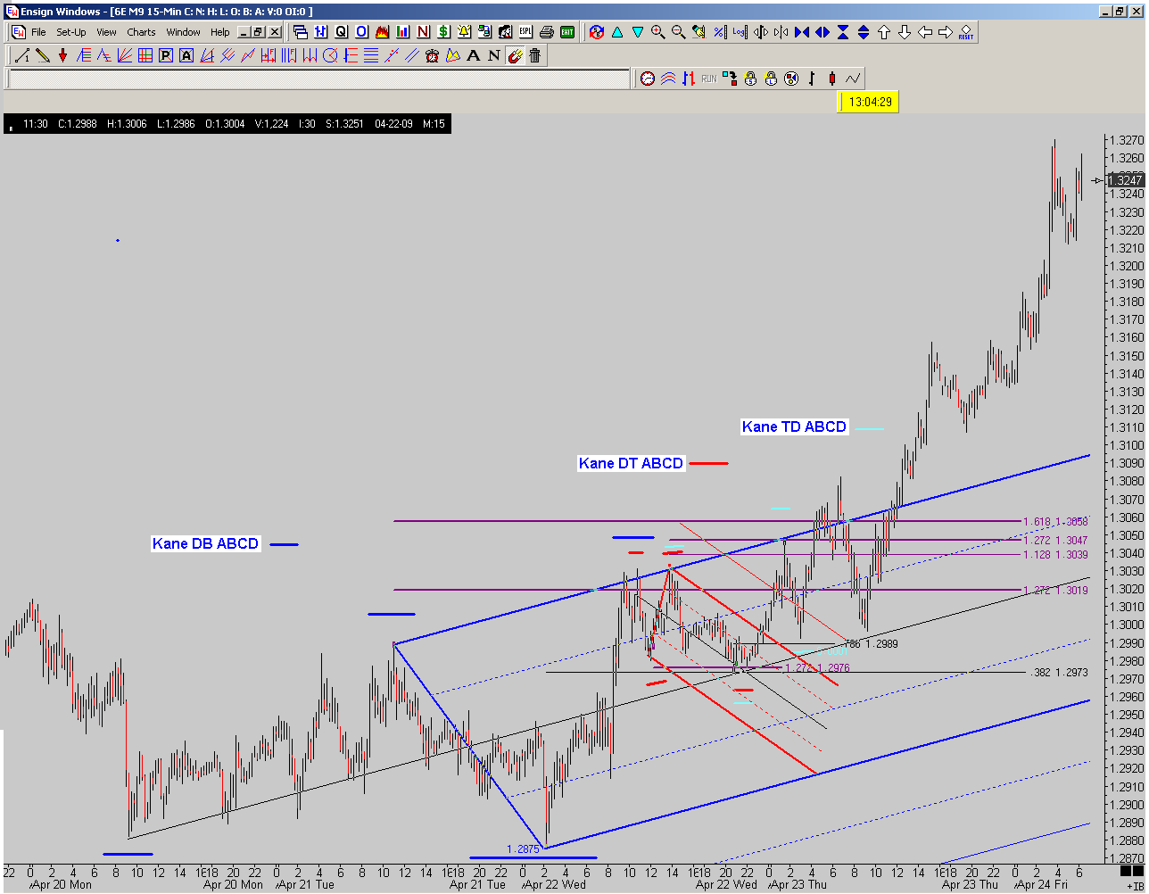Select the pencil drawing tool
Image resolution: width=1149 pixels, height=894 pixels.
tap(42, 55)
